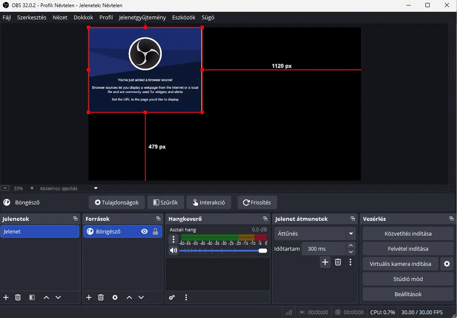Click gear icon next to Virtuális kamera
The width and height of the screenshot is (457, 318).
(446, 264)
